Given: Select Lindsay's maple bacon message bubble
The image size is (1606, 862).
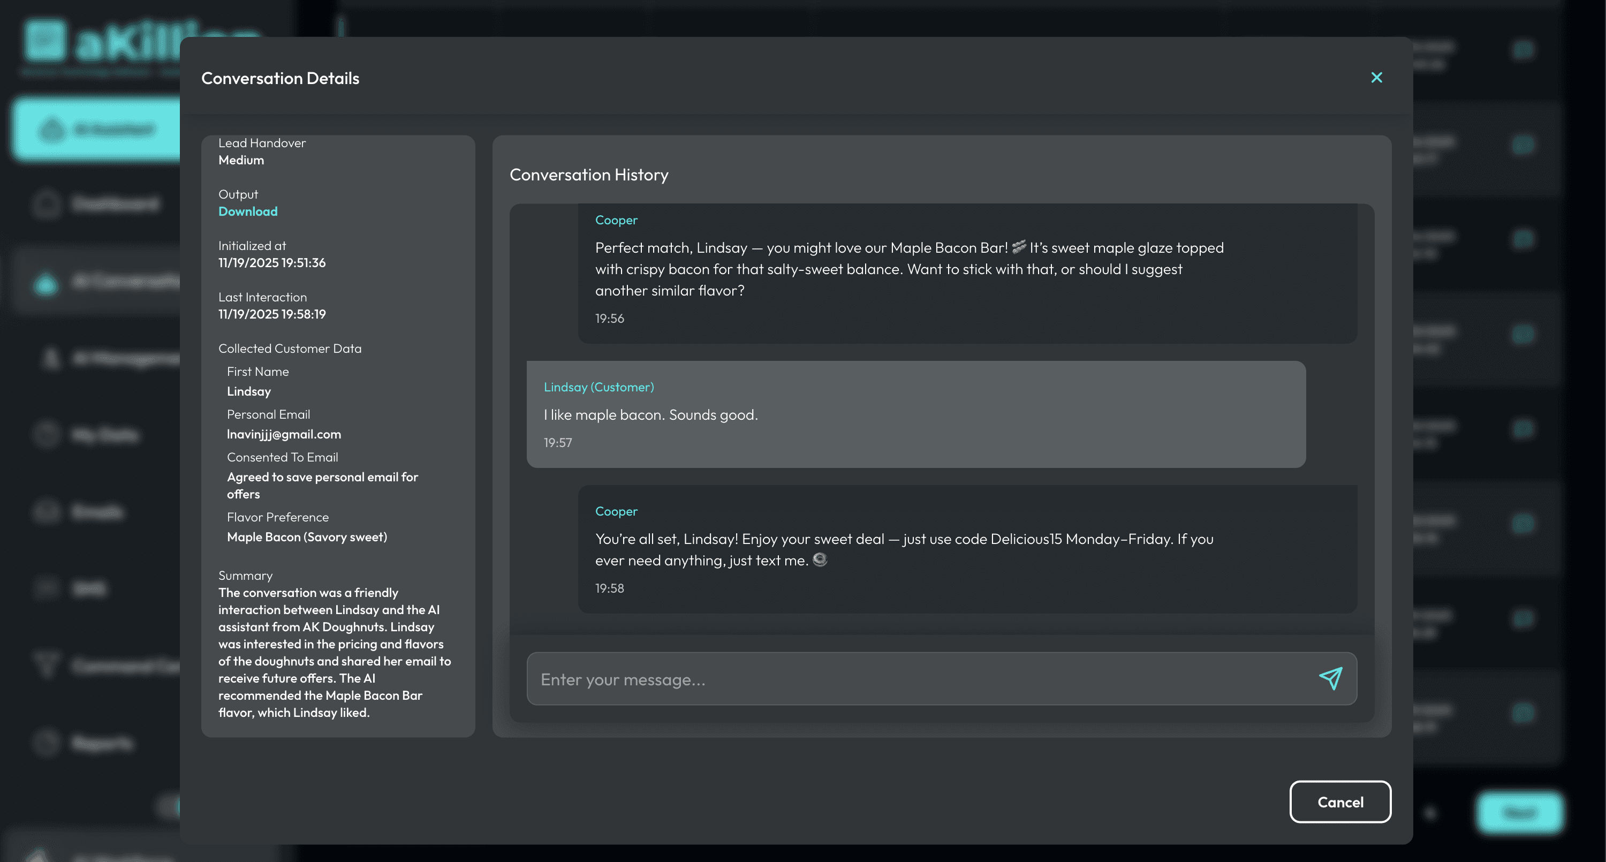Looking at the screenshot, I should [915, 414].
